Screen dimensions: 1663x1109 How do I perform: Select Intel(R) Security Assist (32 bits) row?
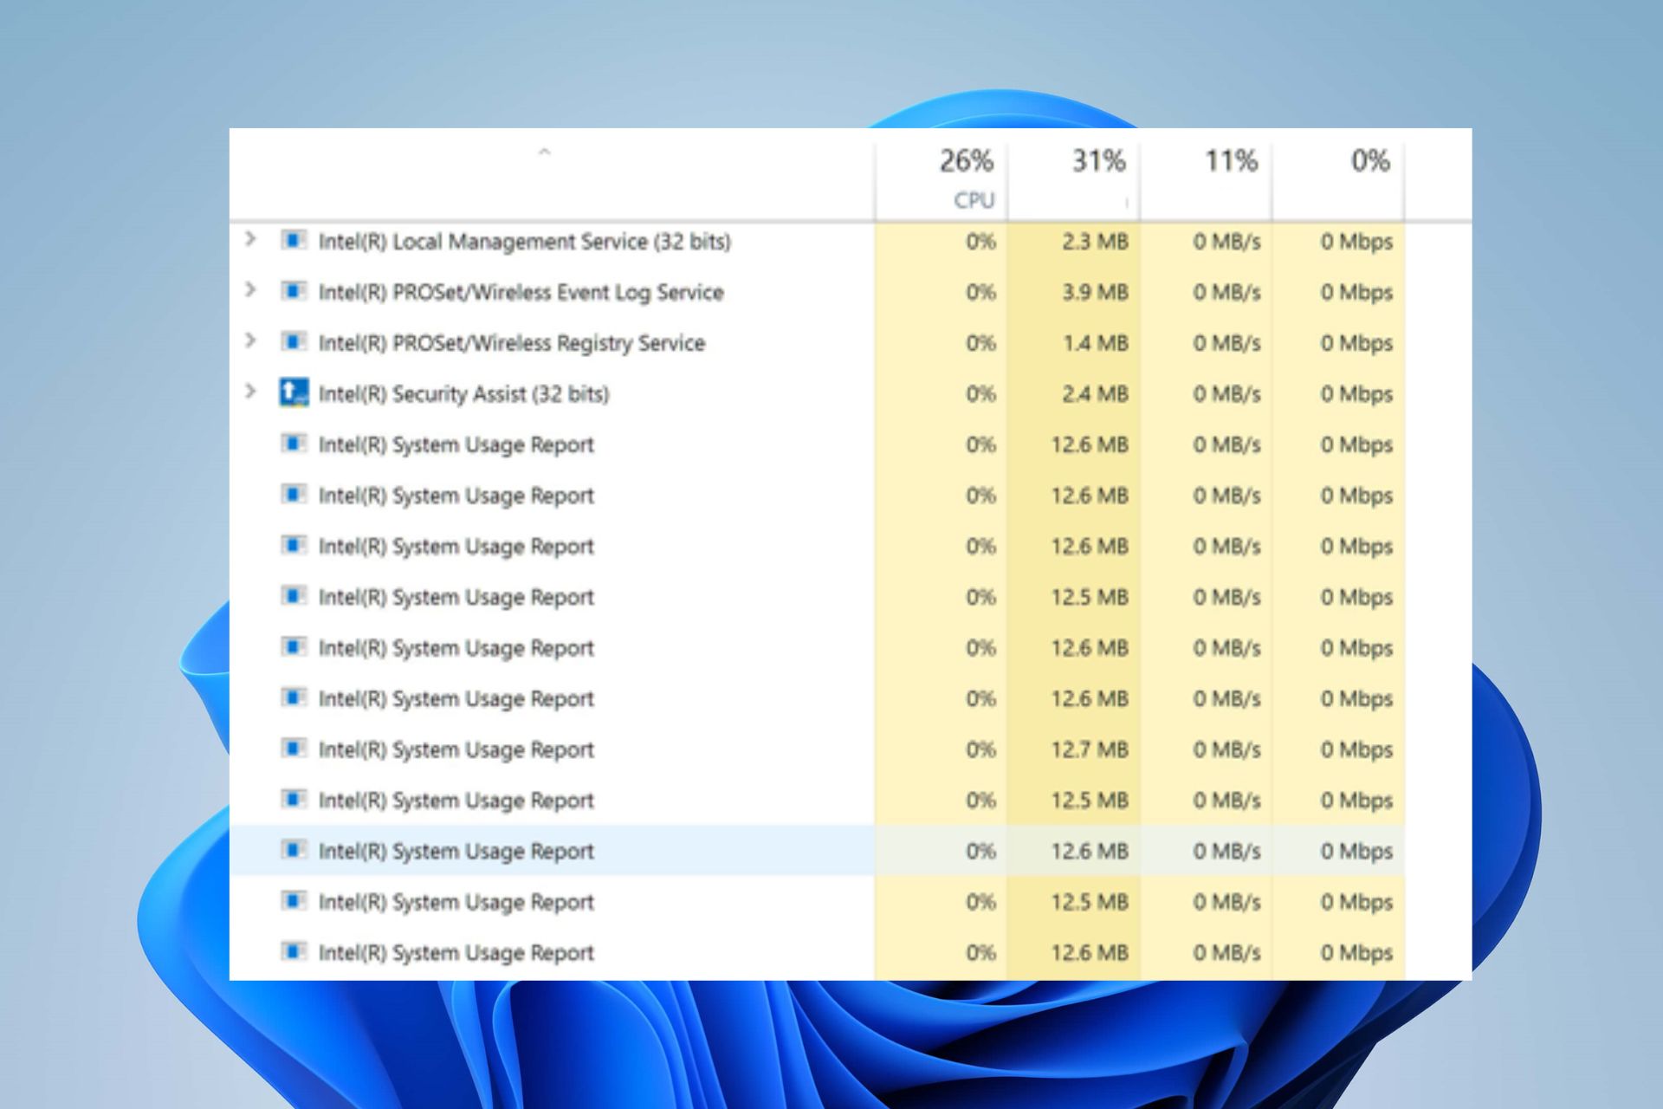coord(817,393)
